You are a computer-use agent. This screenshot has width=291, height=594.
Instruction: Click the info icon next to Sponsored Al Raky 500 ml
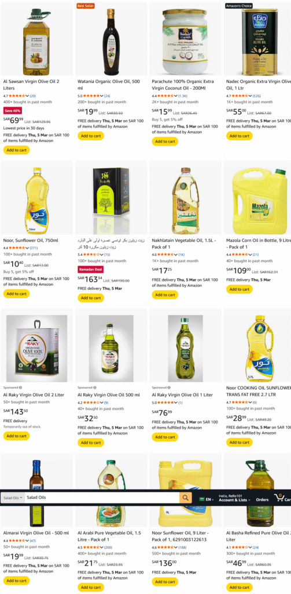(94, 387)
